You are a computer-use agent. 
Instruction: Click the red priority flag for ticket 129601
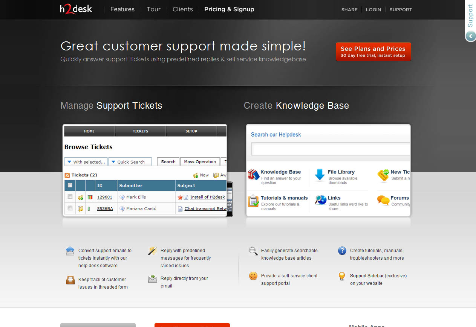coord(90,197)
